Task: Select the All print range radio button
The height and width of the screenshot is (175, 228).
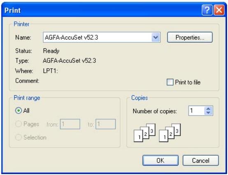Action: [x=19, y=111]
